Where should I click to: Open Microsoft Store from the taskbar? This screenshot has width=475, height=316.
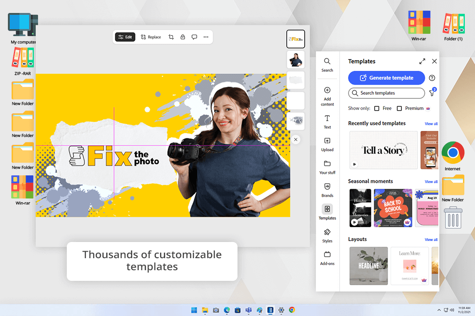click(x=237, y=310)
